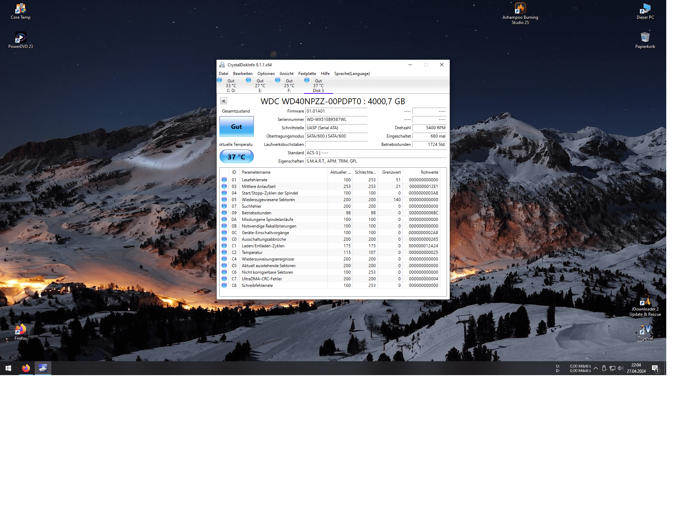The image size is (694, 521).
Task: Click the 37 °C temperature button
Action: (x=236, y=157)
